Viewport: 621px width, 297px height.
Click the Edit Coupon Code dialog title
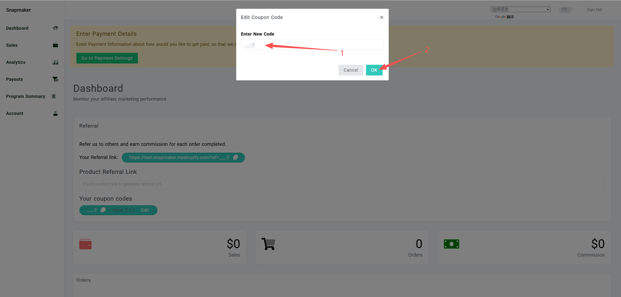(262, 17)
